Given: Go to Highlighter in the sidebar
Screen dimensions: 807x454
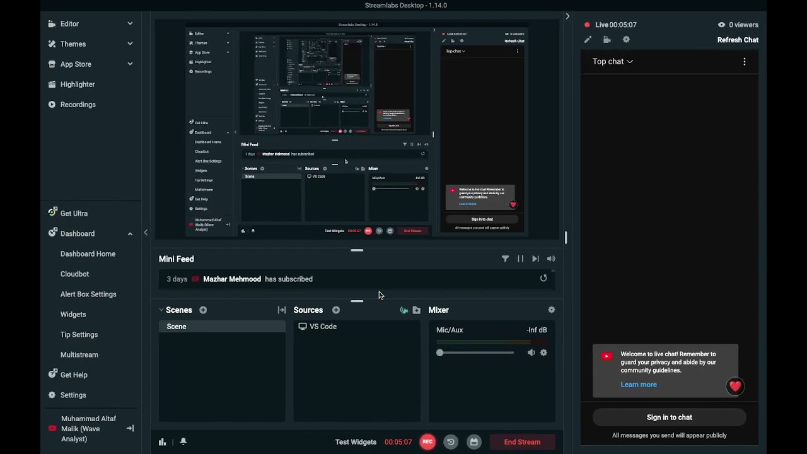Looking at the screenshot, I should (x=78, y=84).
